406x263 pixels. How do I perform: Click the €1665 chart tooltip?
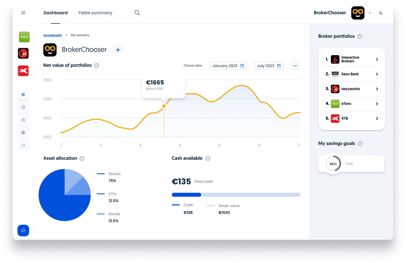click(164, 87)
